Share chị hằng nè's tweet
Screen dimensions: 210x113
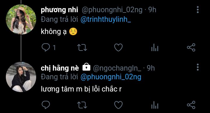(191, 105)
